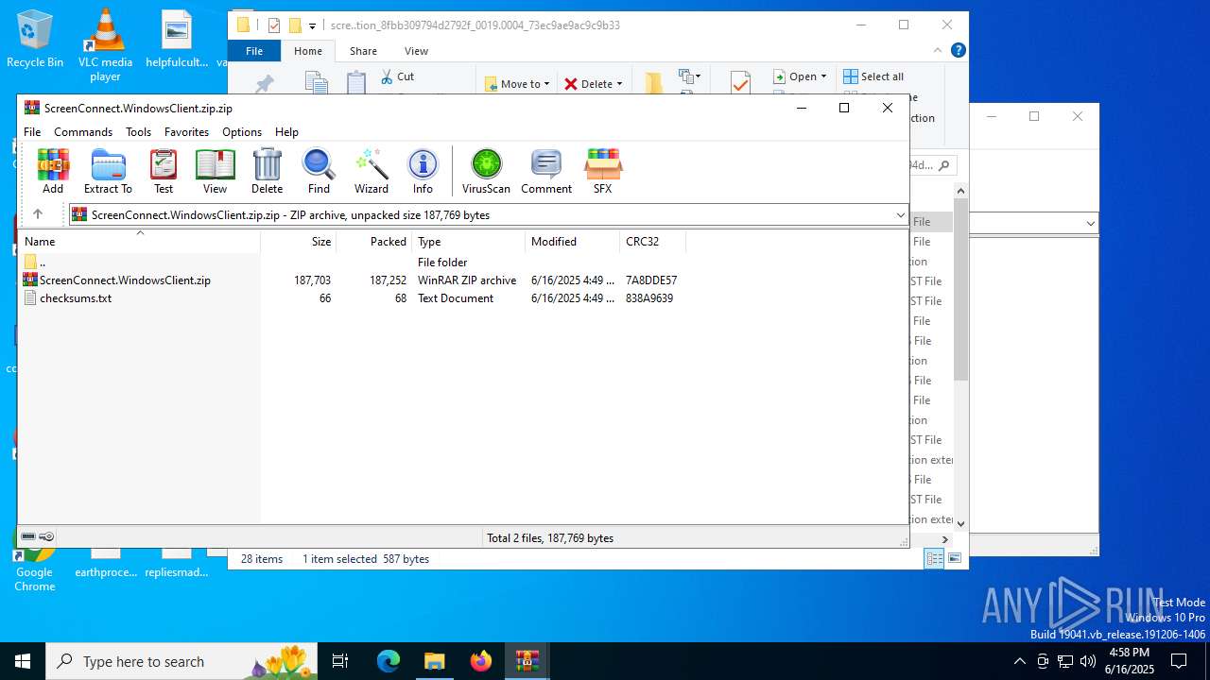
Task: Expand Explorer Delete dropdown arrow
Action: (x=619, y=84)
